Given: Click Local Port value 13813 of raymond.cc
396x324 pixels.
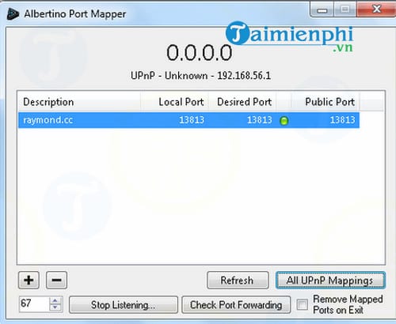Looking at the screenshot, I should coord(192,120).
